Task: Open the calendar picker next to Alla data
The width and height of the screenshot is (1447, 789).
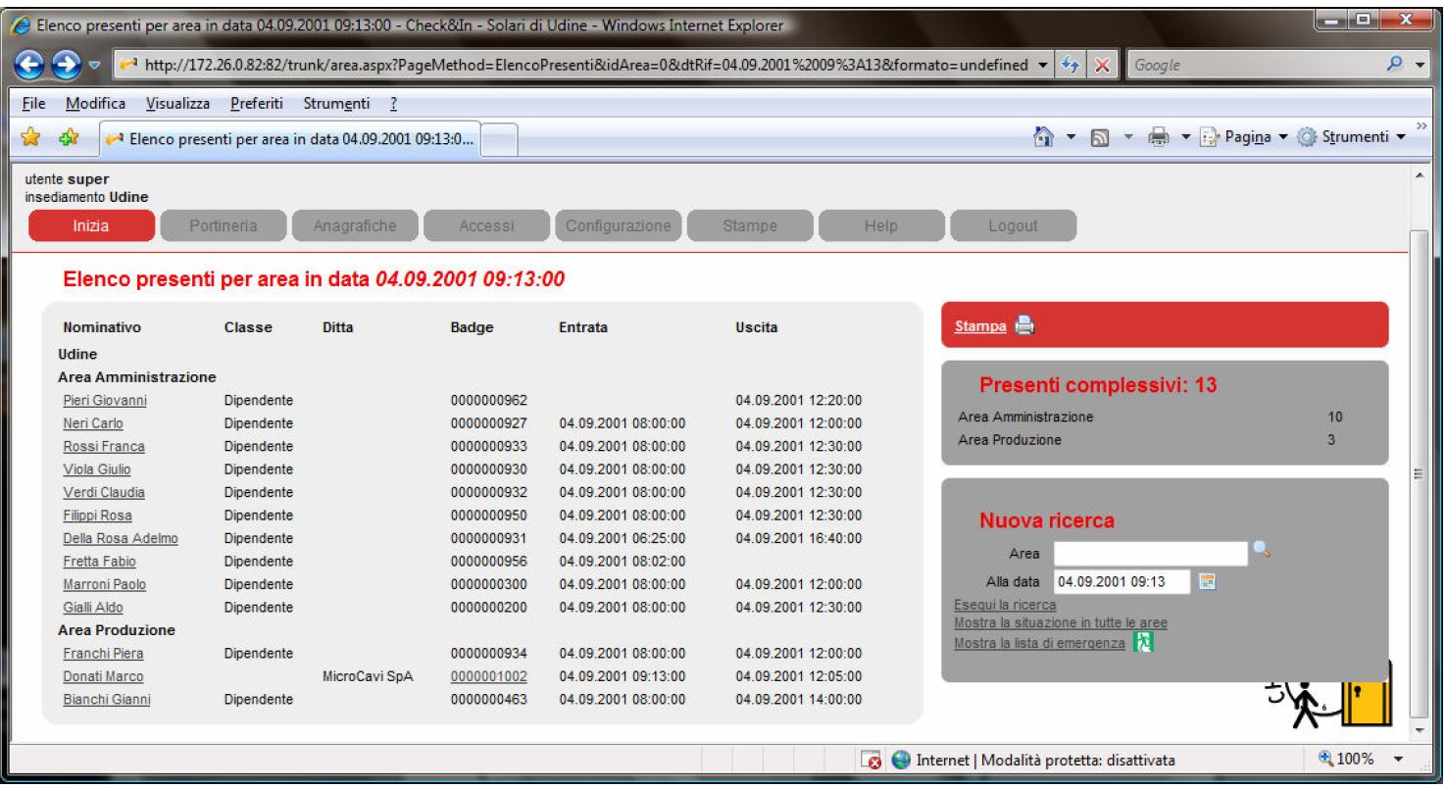Action: [1209, 582]
